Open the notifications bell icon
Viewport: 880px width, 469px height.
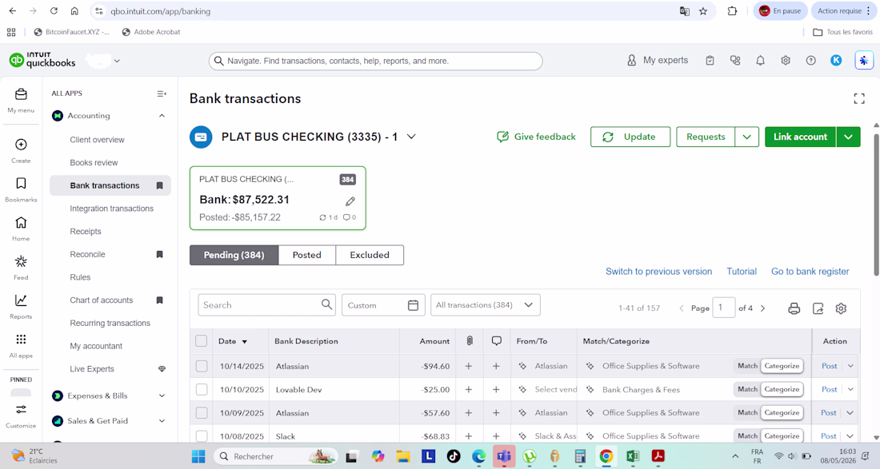pos(760,61)
